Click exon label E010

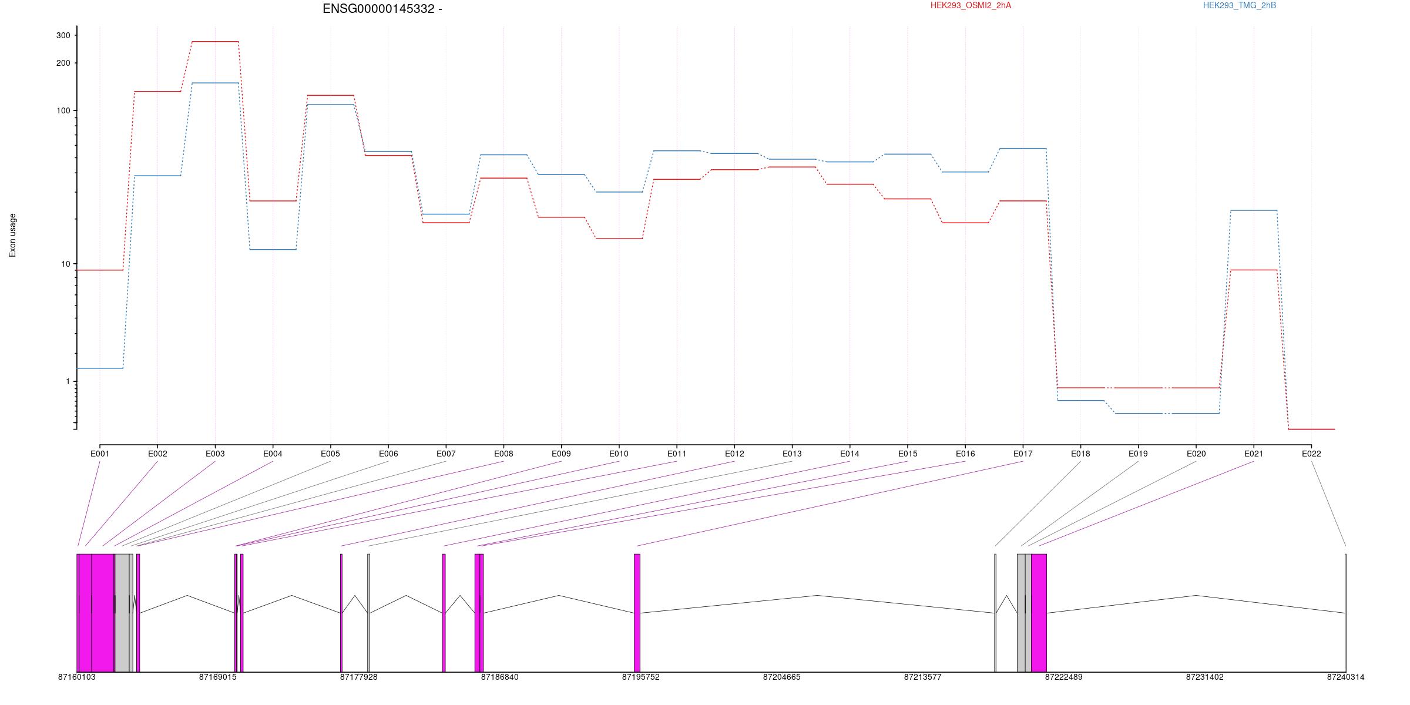619,454
